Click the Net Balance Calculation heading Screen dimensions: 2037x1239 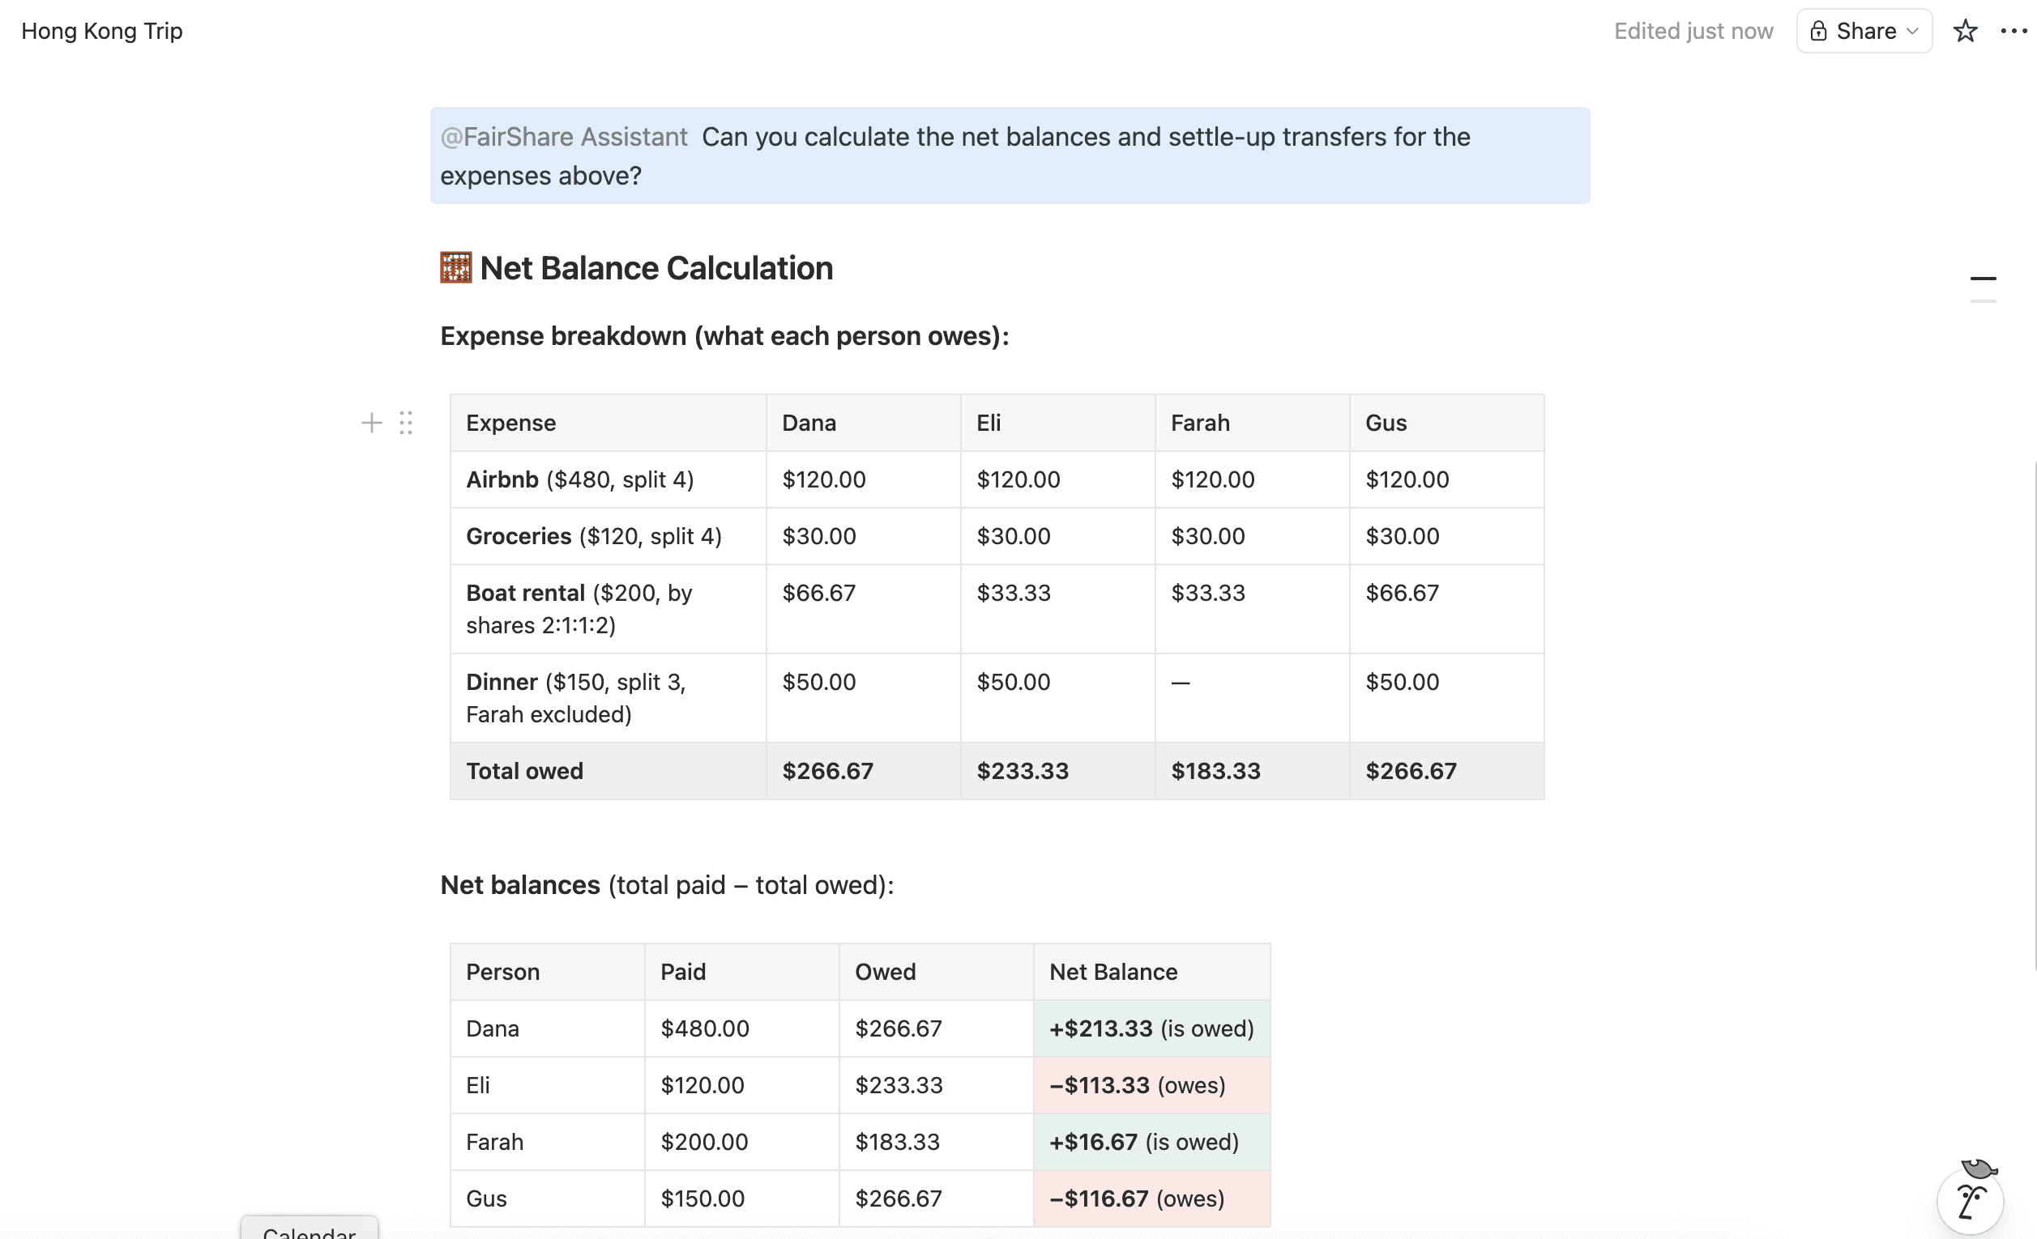pos(656,269)
